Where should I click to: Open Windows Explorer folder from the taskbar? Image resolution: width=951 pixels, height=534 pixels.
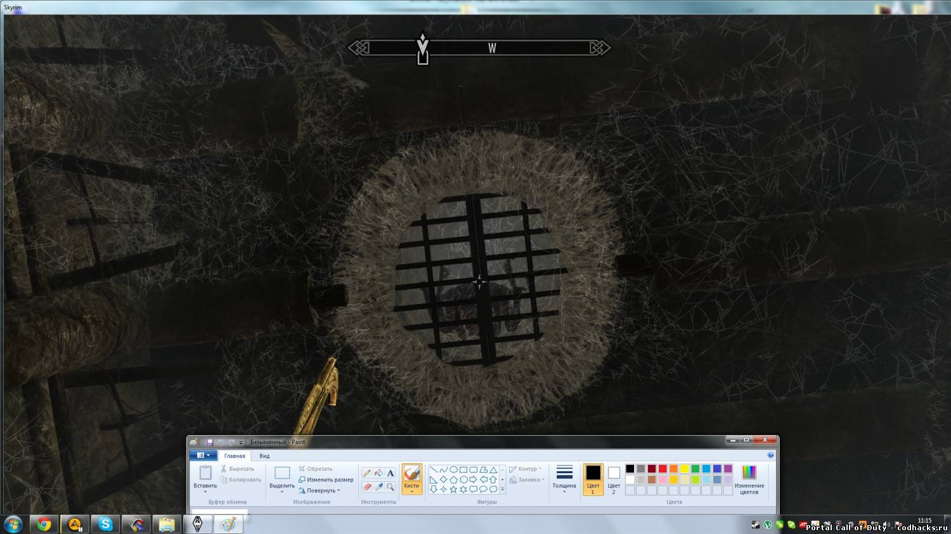pos(167,524)
